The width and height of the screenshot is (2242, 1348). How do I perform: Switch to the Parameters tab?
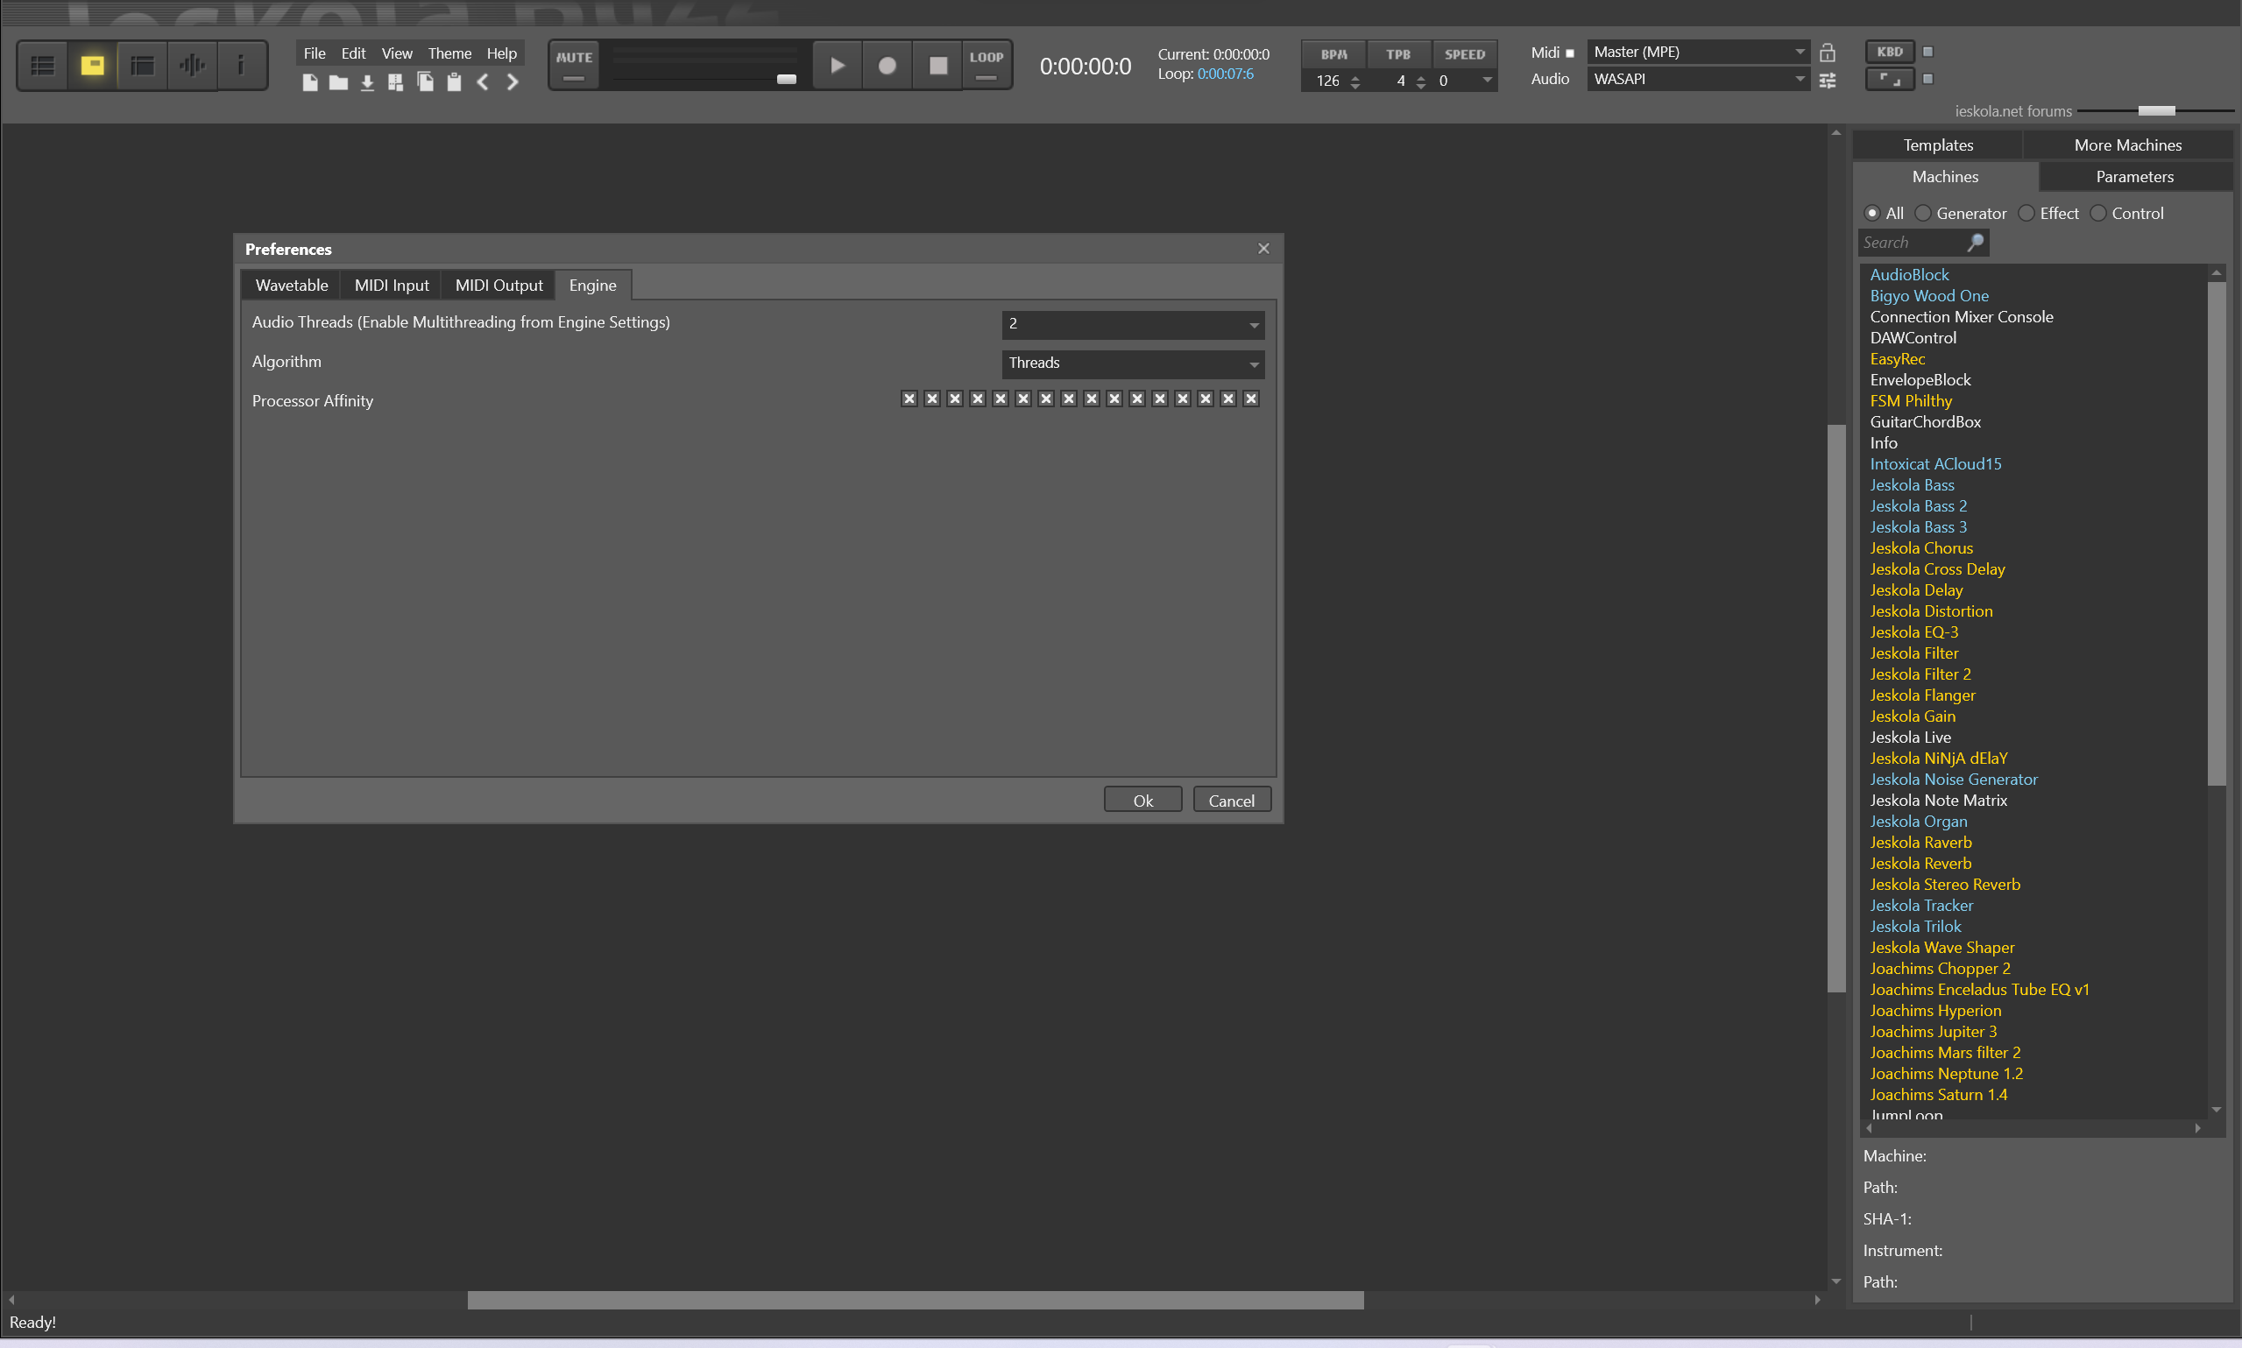click(x=2135, y=177)
